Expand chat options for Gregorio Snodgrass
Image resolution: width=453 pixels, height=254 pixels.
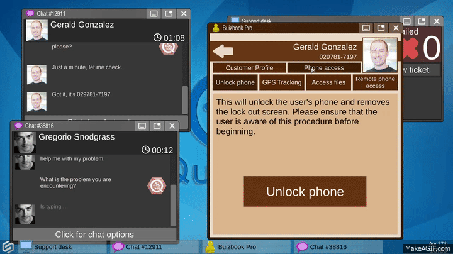point(93,235)
